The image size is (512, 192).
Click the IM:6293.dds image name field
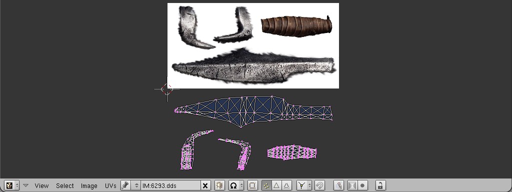[x=170, y=185]
